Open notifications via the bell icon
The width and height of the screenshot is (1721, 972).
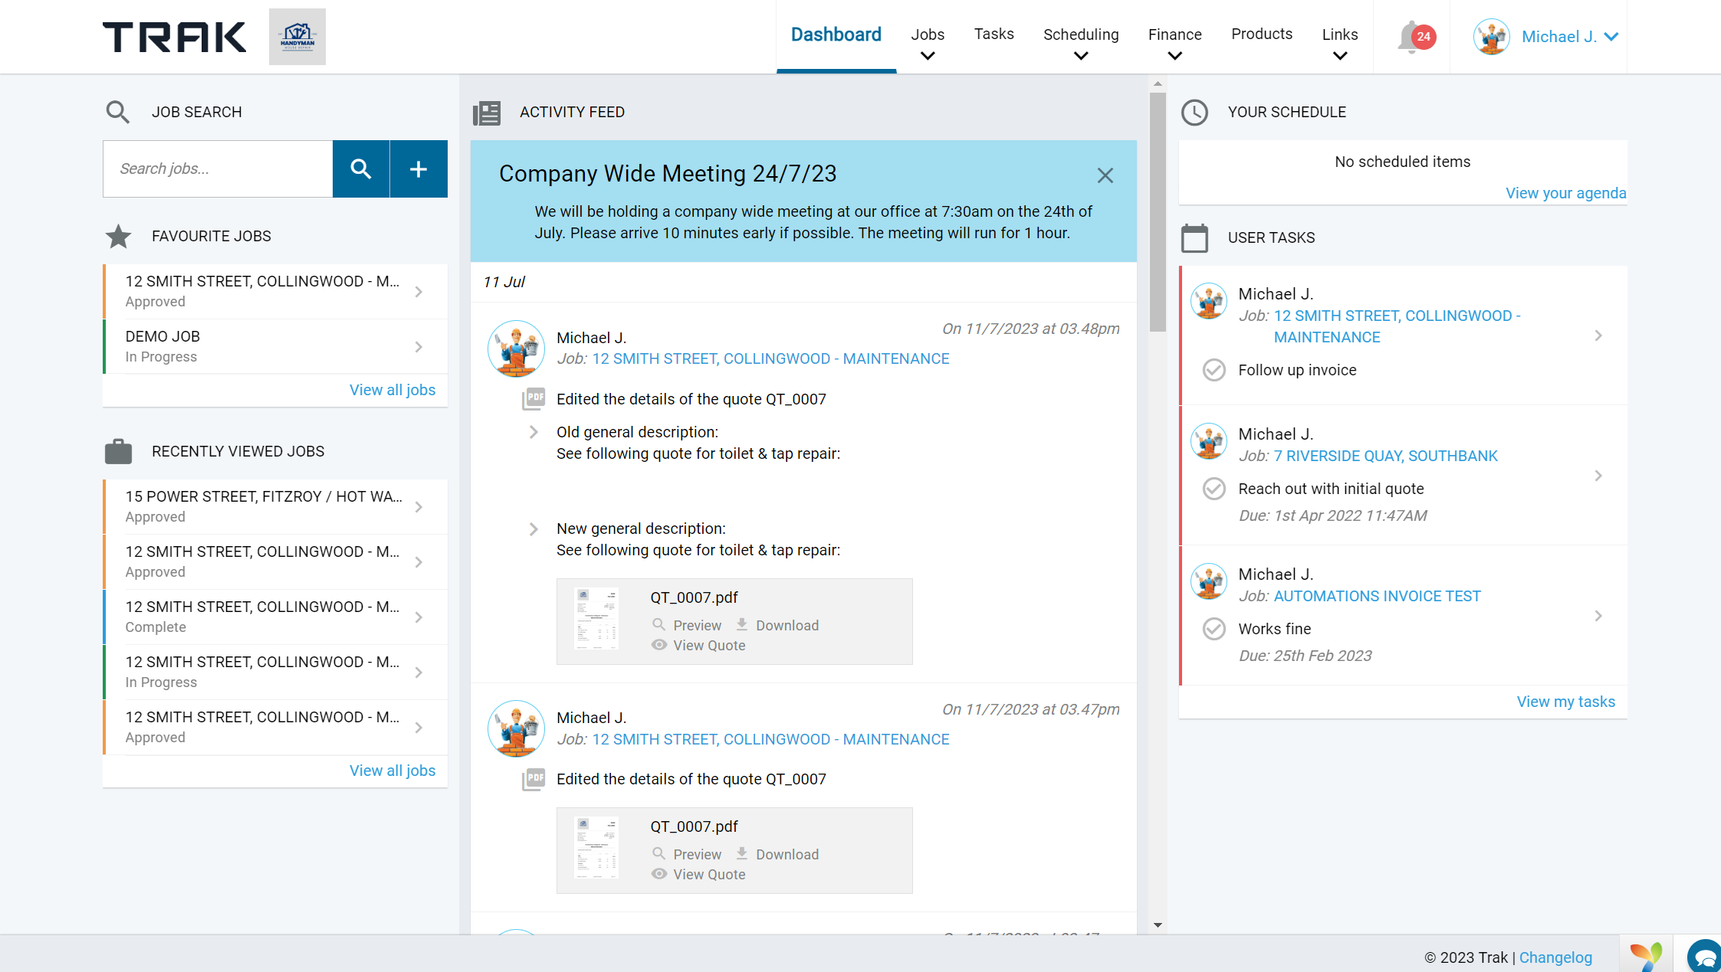(x=1411, y=36)
